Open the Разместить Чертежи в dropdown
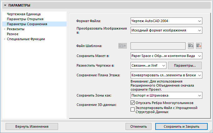The width and height of the screenshot is (213, 133). point(148,65)
